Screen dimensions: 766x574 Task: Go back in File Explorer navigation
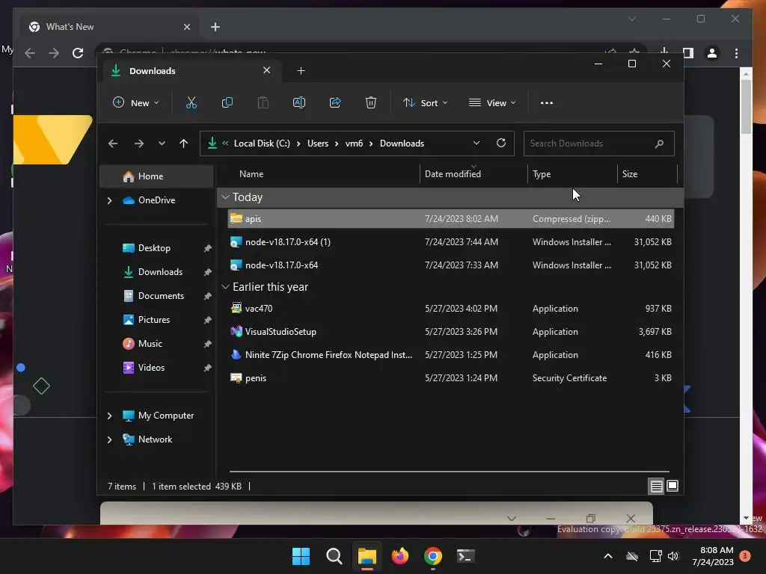[x=113, y=143]
